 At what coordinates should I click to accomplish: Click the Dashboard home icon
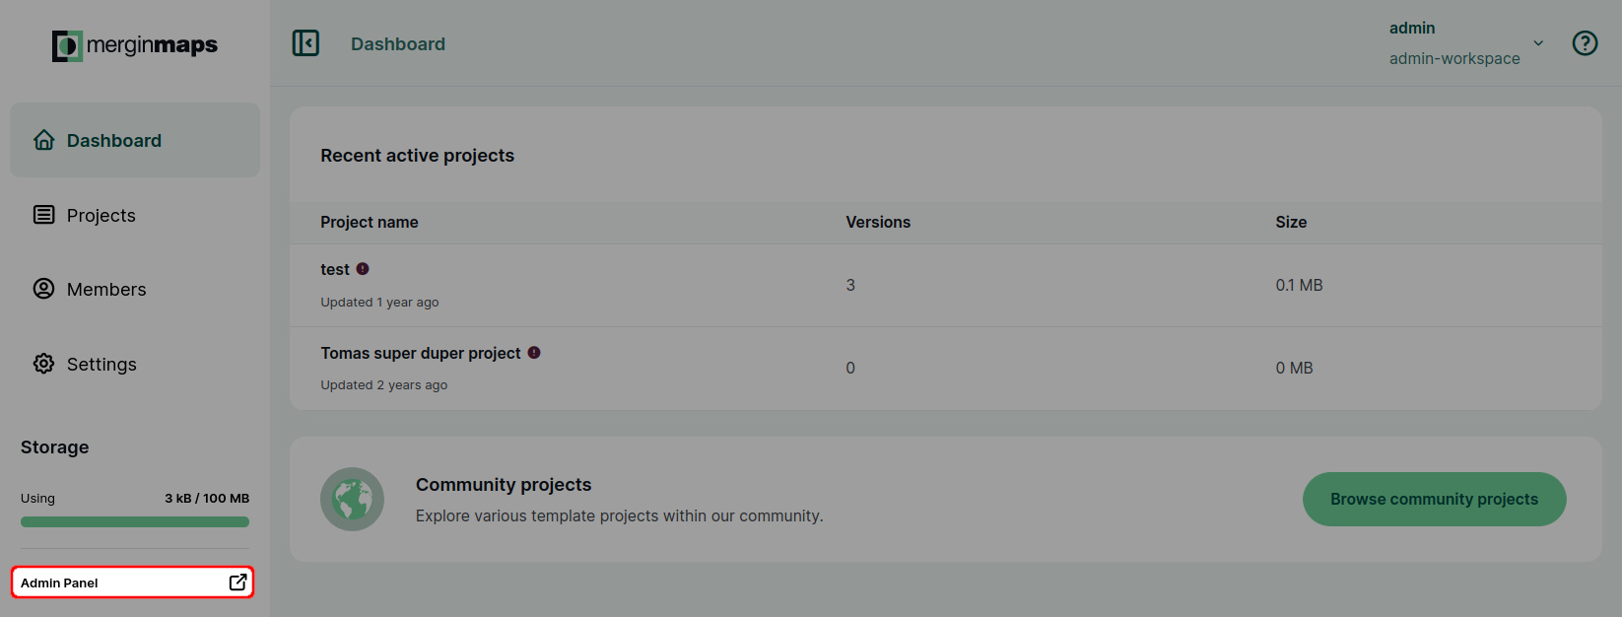(x=44, y=140)
